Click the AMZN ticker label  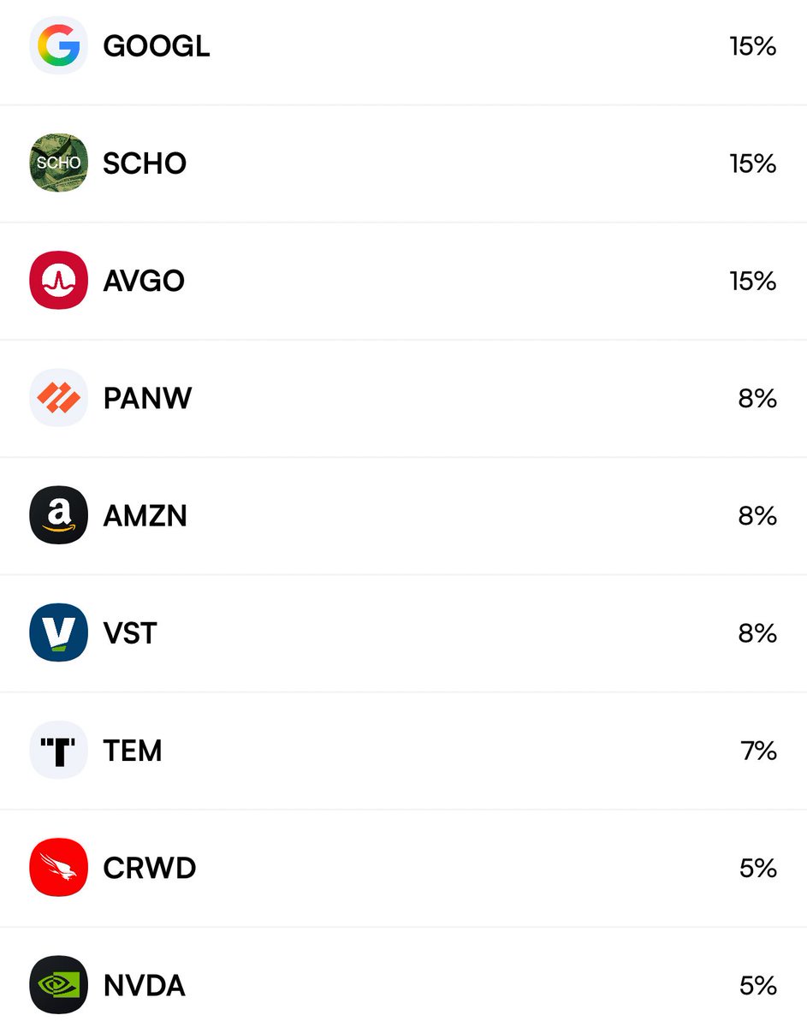click(145, 515)
